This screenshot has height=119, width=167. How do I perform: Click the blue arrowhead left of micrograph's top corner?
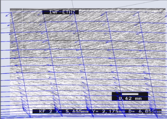[6, 16]
